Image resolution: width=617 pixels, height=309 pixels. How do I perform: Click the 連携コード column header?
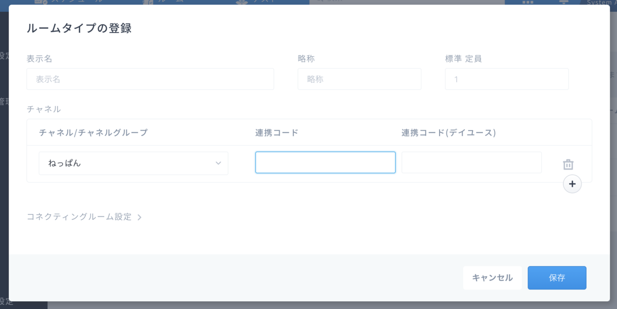277,133
